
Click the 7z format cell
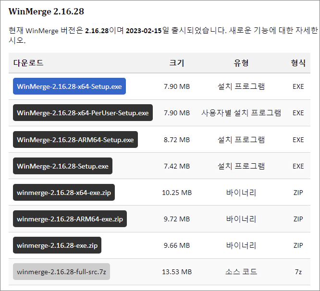pyautogui.click(x=298, y=272)
